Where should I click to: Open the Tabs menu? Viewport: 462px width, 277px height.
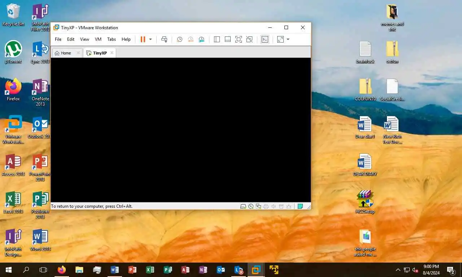pyautogui.click(x=112, y=39)
